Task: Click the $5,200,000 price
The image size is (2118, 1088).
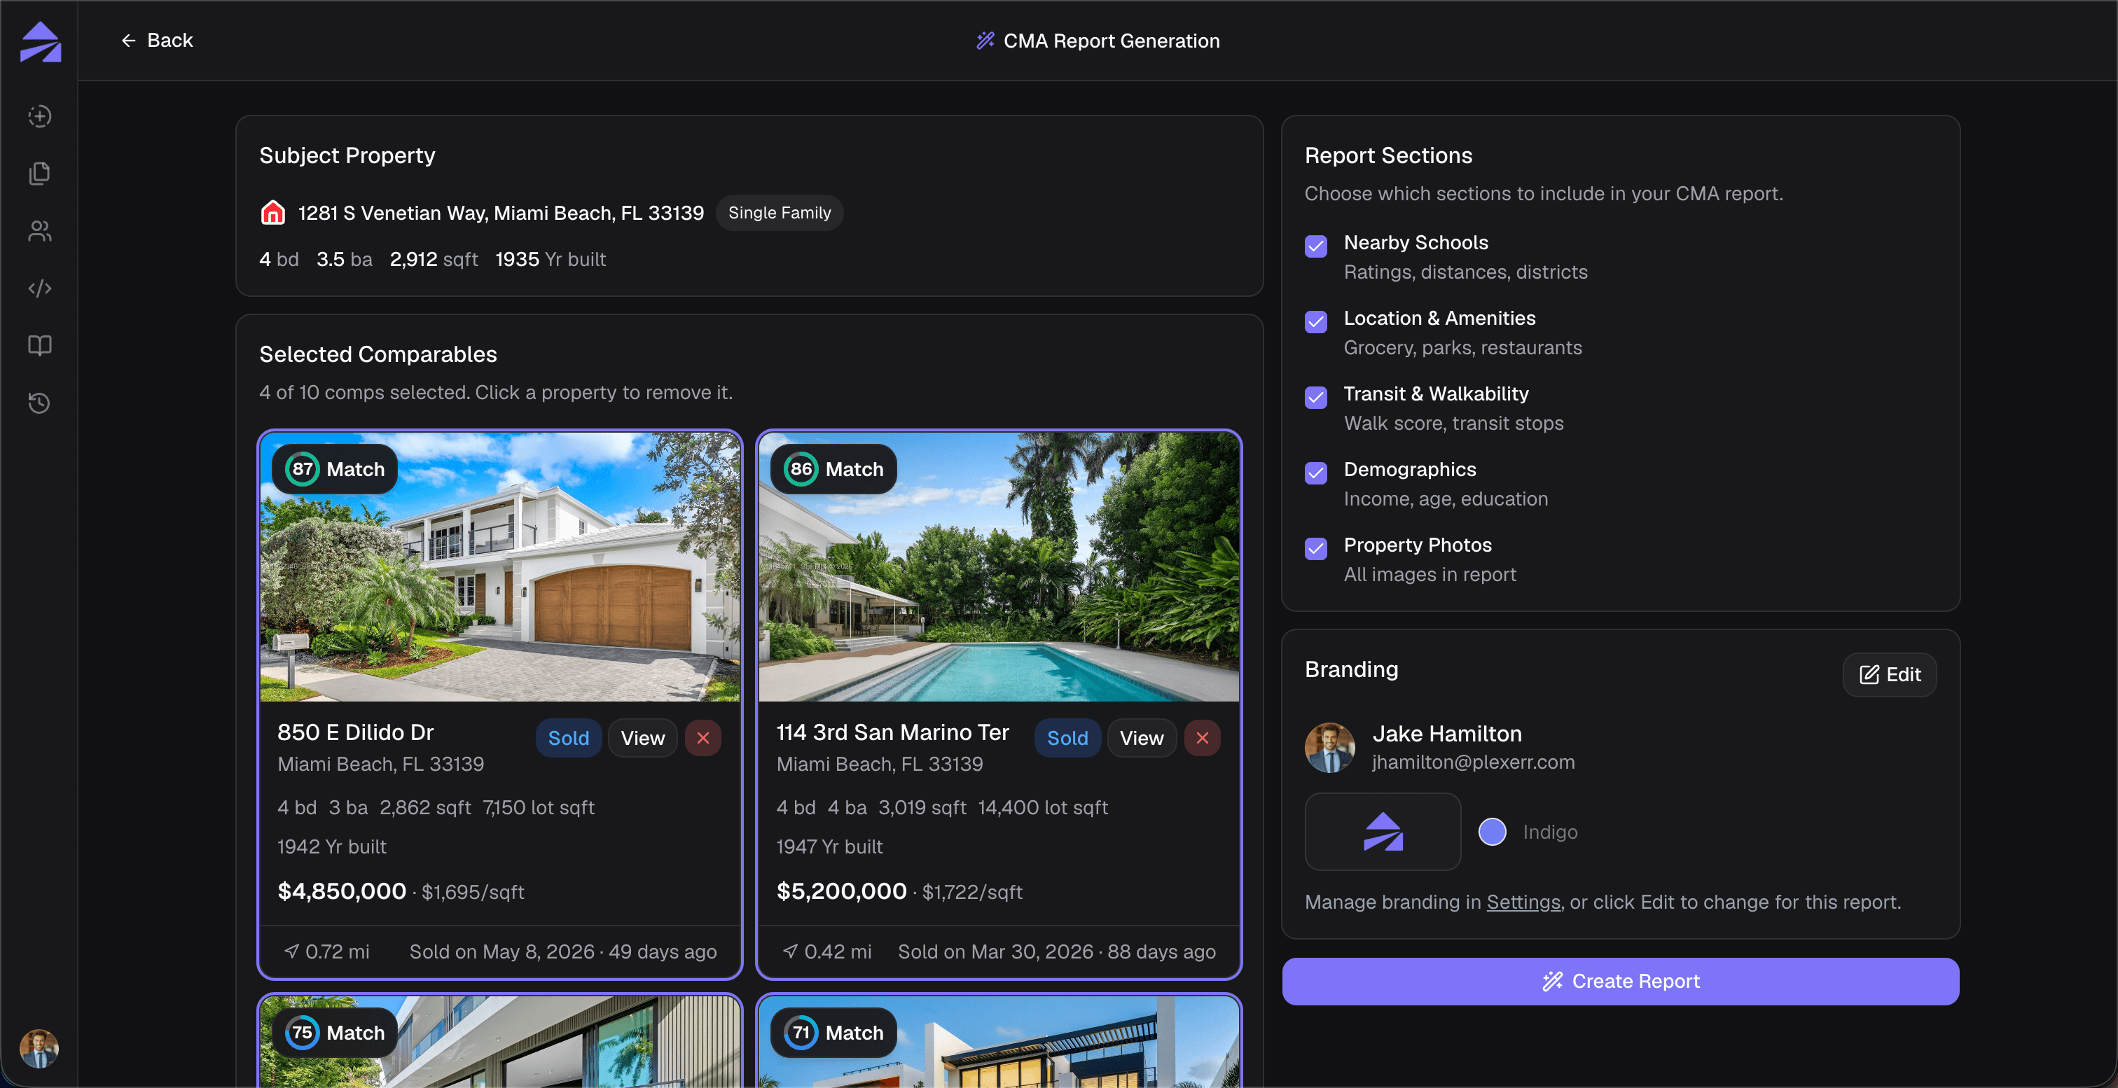Action: click(841, 891)
